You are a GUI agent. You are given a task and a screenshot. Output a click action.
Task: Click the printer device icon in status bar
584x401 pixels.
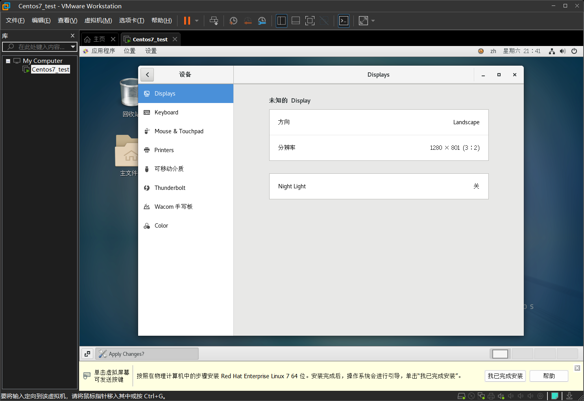pyautogui.click(x=491, y=396)
